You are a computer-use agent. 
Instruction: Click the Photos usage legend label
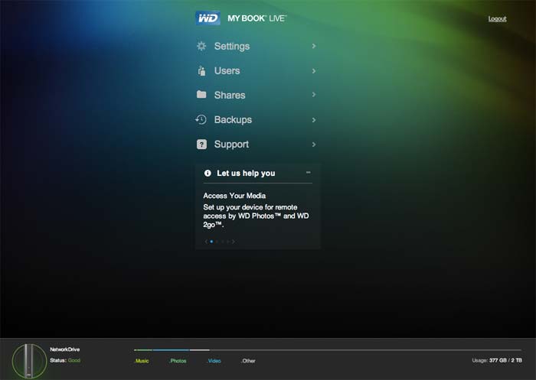click(178, 360)
